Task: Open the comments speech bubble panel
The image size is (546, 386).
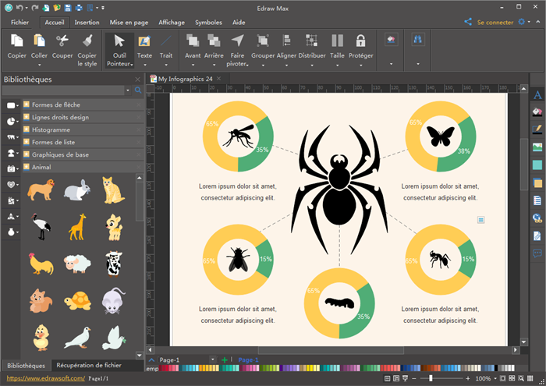Action: (x=537, y=253)
